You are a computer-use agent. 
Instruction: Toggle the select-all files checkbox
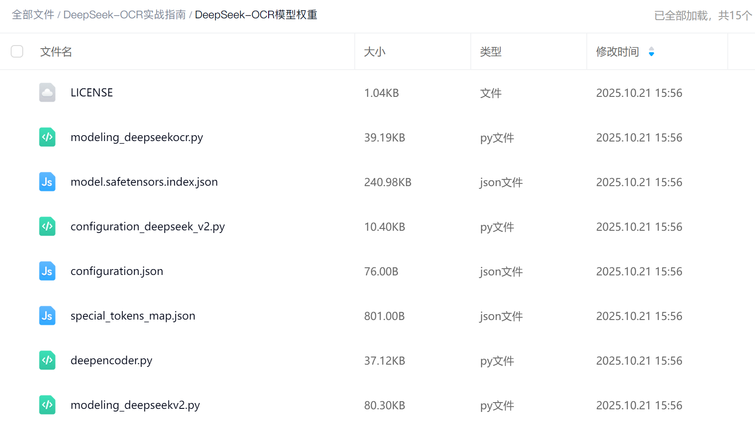(x=17, y=51)
